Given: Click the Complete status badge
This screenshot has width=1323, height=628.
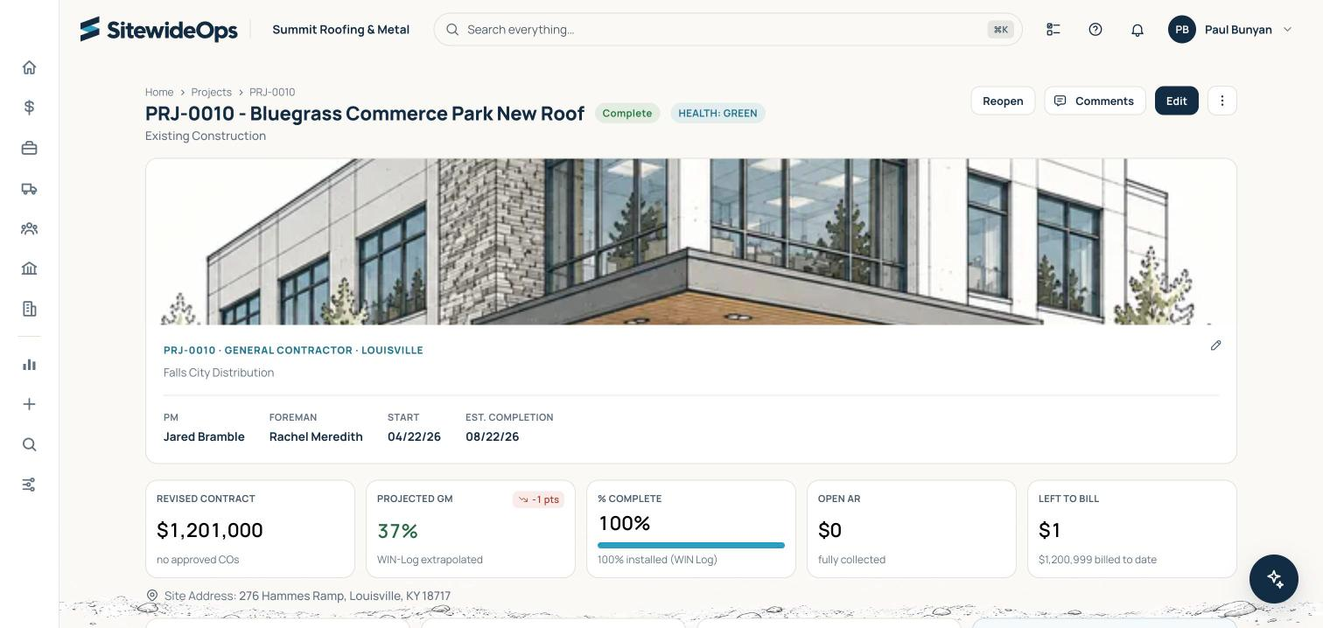Looking at the screenshot, I should 627,113.
